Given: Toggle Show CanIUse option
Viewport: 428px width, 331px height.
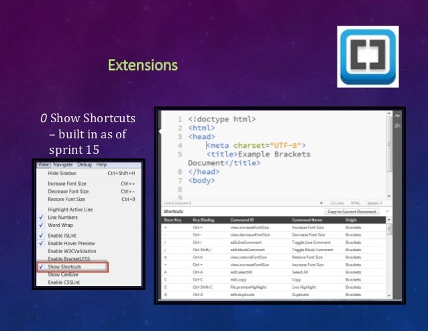Looking at the screenshot, I should click(x=89, y=275).
